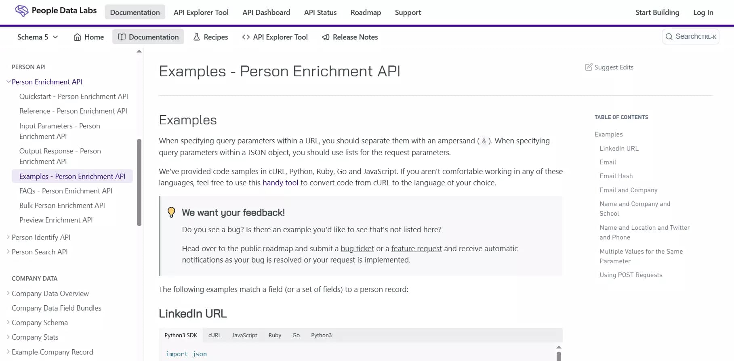
Task: Expand the Company Schema tree item
Action: [8, 322]
